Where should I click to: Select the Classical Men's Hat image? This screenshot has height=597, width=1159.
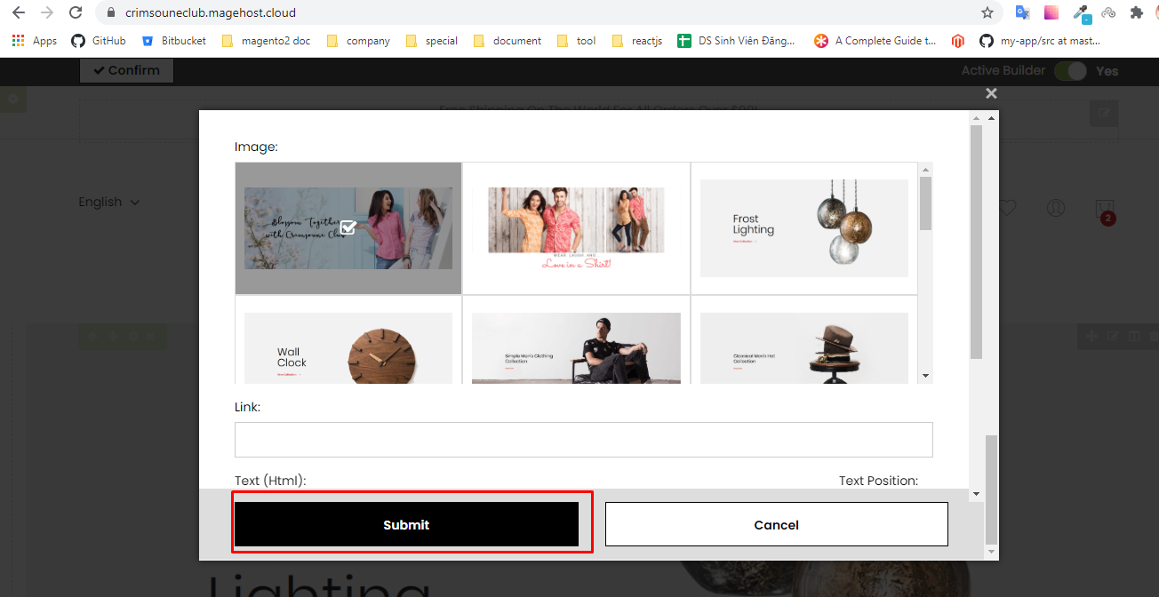[x=804, y=339]
